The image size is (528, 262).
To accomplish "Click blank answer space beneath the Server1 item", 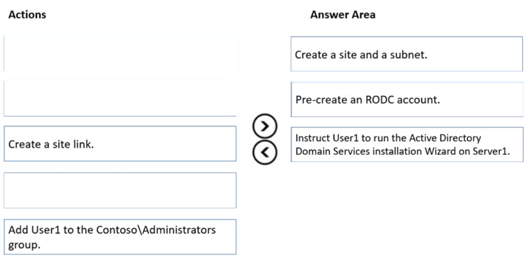I will click(x=407, y=208).
